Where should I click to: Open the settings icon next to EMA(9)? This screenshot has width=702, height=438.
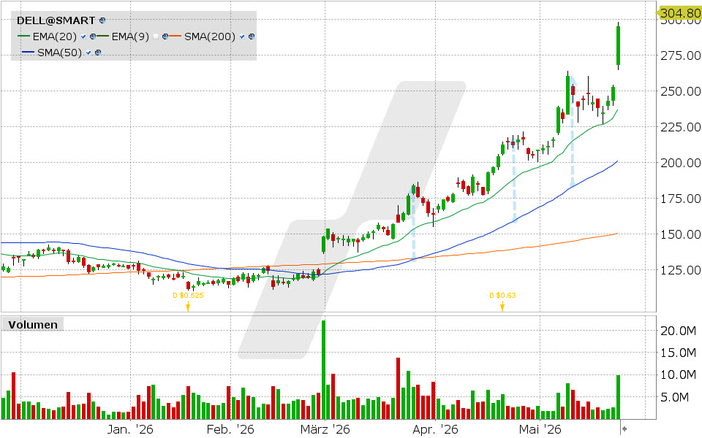(165, 36)
